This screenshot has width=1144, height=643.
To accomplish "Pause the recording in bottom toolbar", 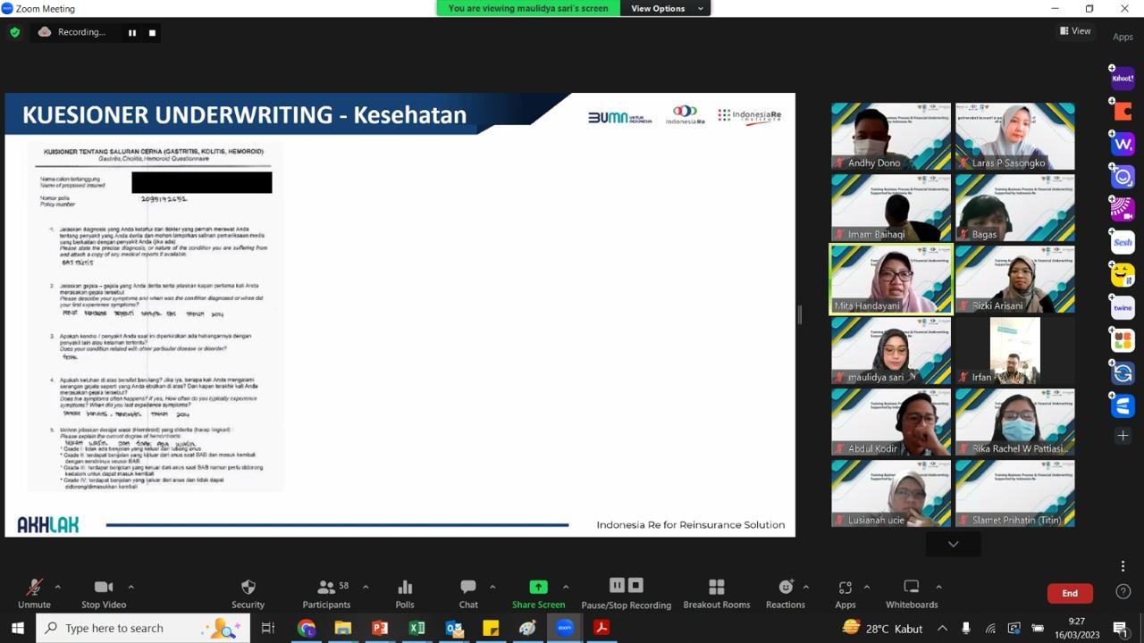I will (x=617, y=585).
